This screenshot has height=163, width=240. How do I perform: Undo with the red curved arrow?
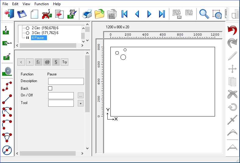coord(232,30)
